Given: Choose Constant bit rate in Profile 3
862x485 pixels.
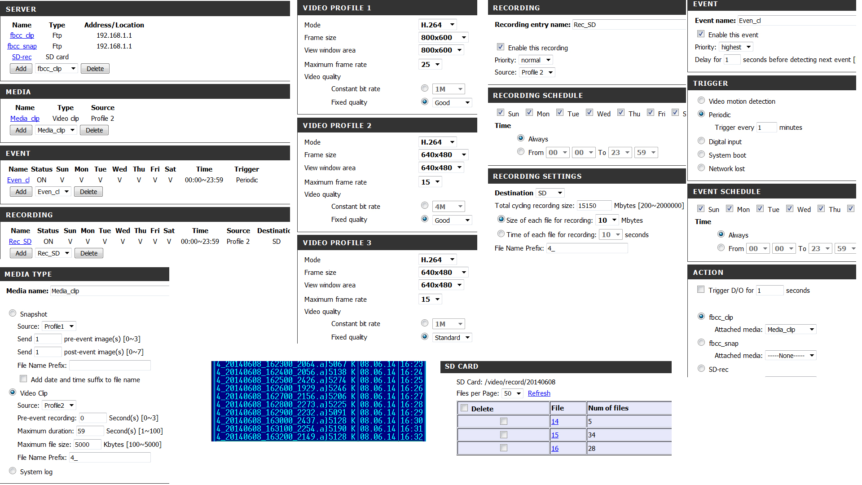Looking at the screenshot, I should 425,323.
